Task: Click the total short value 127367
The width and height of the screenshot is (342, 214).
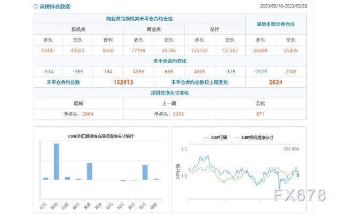Action: pyautogui.click(x=230, y=50)
